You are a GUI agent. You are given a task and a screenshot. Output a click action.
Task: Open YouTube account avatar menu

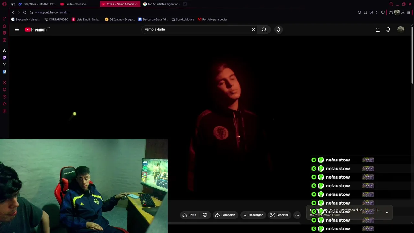coord(401,29)
